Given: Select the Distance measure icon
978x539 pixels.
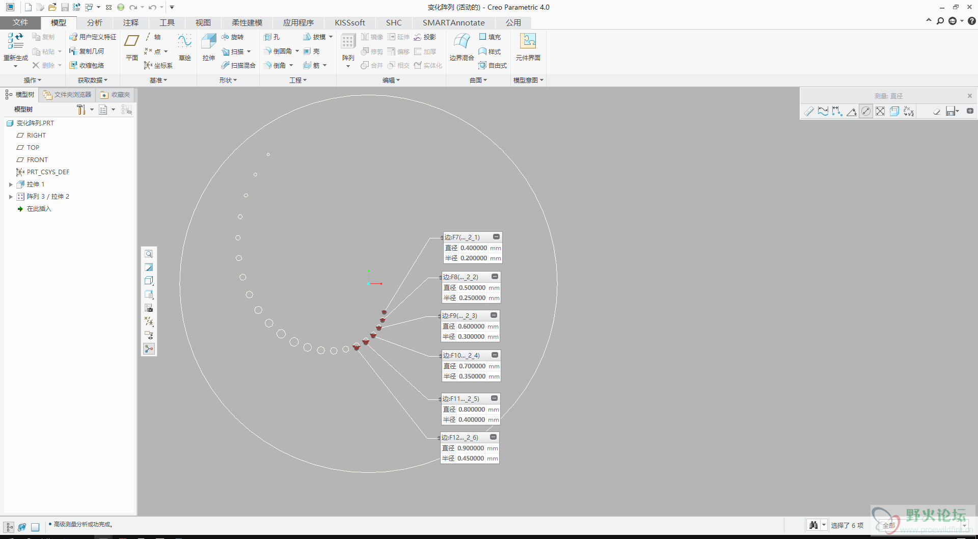Looking at the screenshot, I should 837,111.
